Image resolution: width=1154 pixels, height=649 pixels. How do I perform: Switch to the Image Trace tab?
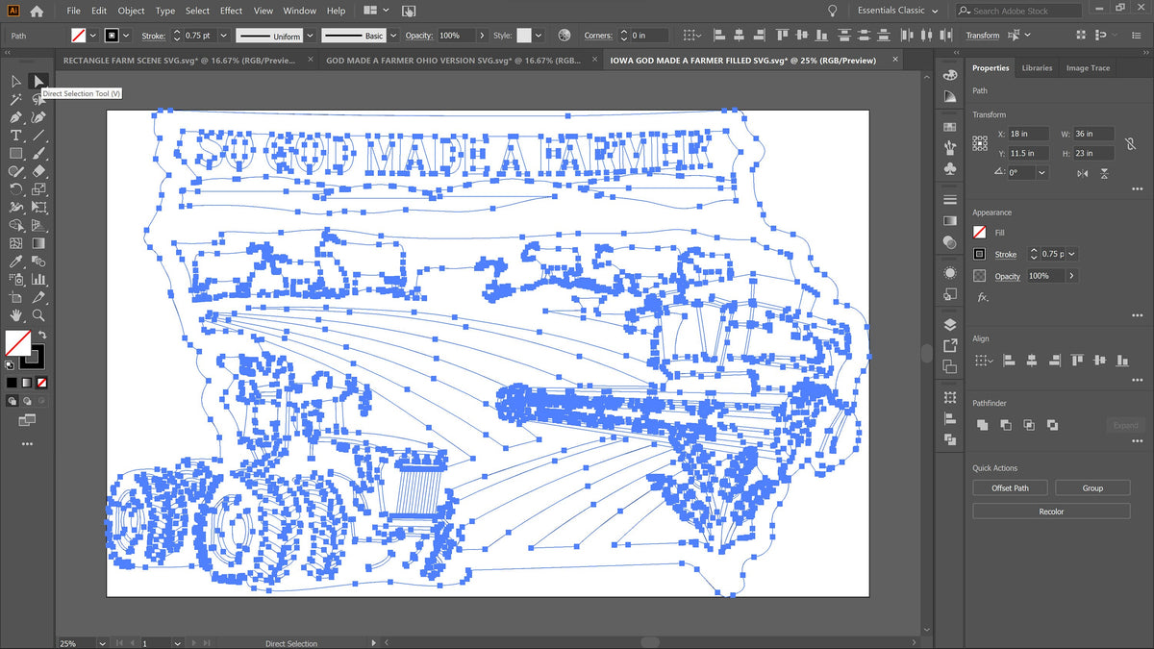pyautogui.click(x=1088, y=68)
